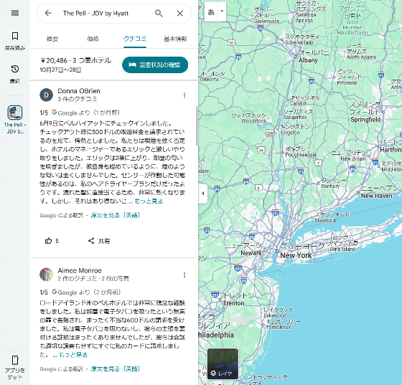This screenshot has width=402, height=385.
Task: Toggle map layers with レイヤ thumbnail
Action: pos(223,363)
